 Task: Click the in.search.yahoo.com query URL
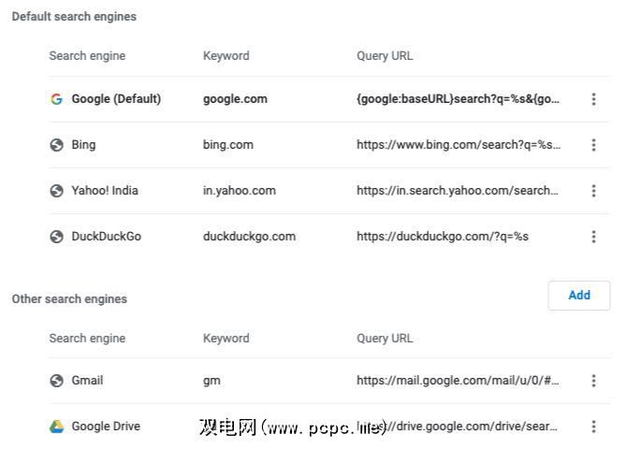pyautogui.click(x=458, y=191)
